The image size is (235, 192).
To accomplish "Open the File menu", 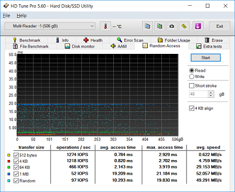I will coord(6,16).
